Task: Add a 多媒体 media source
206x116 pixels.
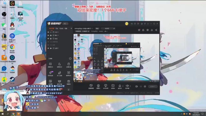Action: pos(113,87)
